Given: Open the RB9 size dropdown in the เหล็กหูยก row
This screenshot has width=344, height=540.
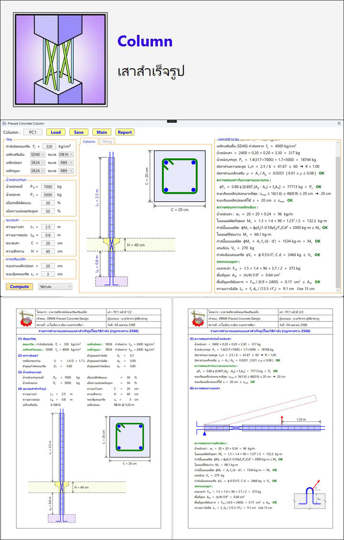Looking at the screenshot, I should pos(66,170).
